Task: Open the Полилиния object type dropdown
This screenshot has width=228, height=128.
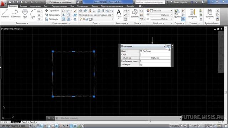Action: pyautogui.click(x=143, y=46)
